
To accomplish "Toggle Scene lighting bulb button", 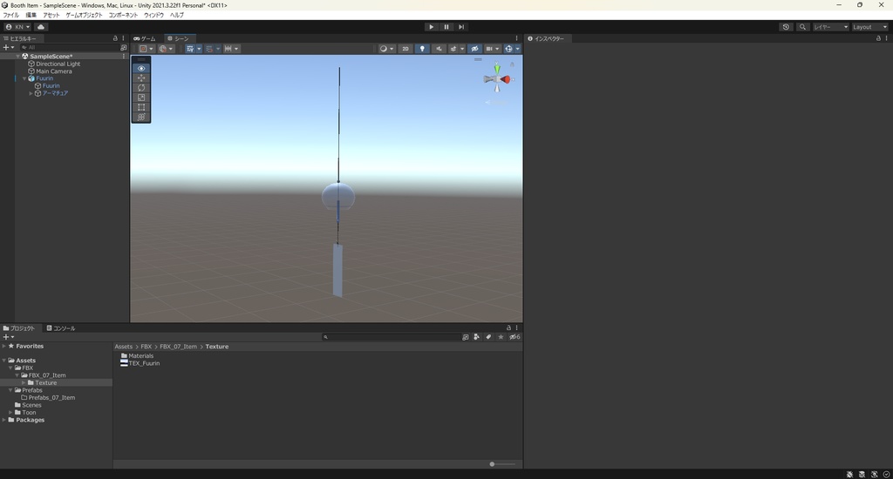I will (422, 49).
